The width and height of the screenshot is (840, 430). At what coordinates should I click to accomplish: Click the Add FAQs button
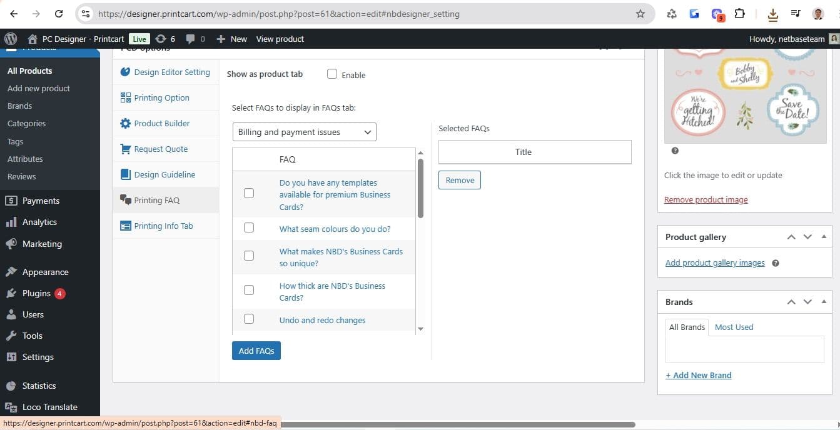[256, 351]
